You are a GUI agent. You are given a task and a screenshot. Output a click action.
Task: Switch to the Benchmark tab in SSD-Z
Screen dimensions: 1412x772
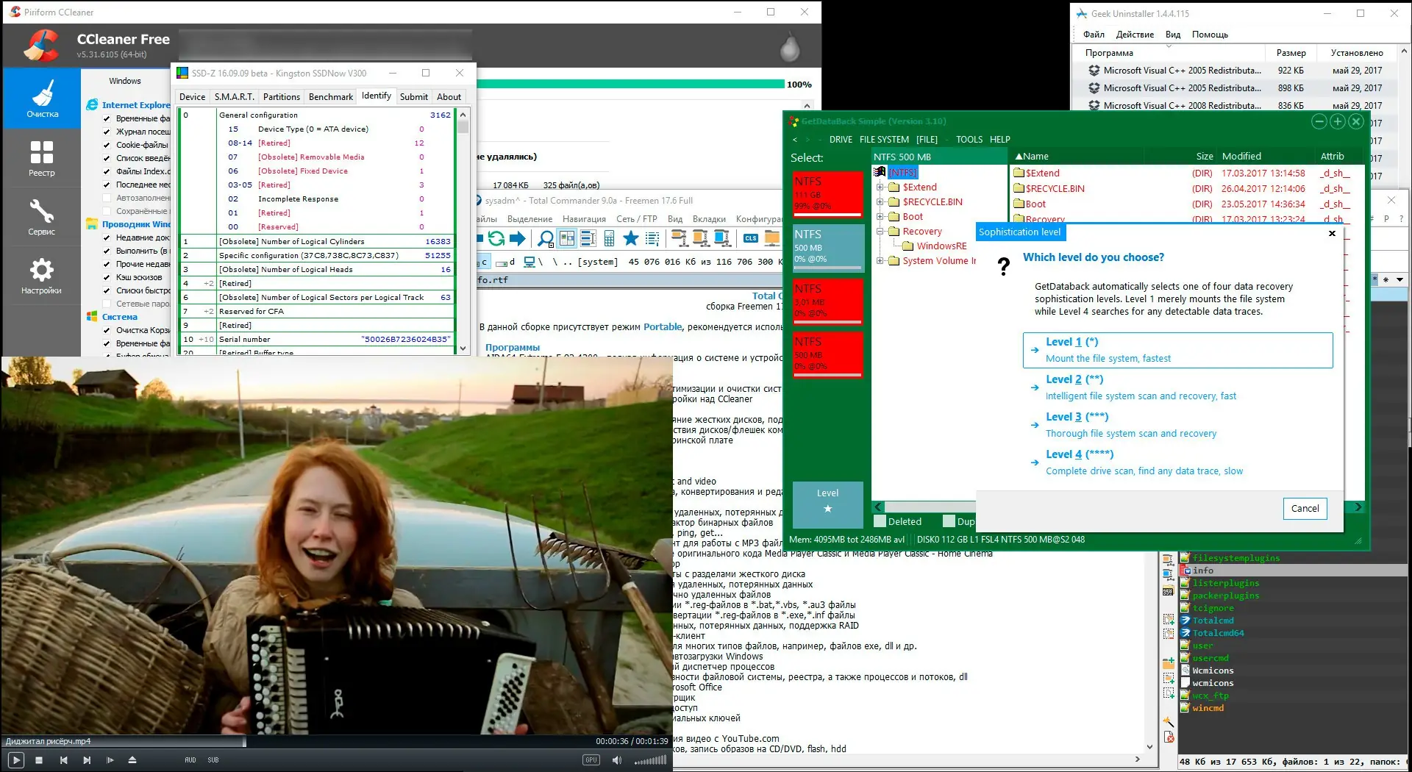[x=331, y=97]
